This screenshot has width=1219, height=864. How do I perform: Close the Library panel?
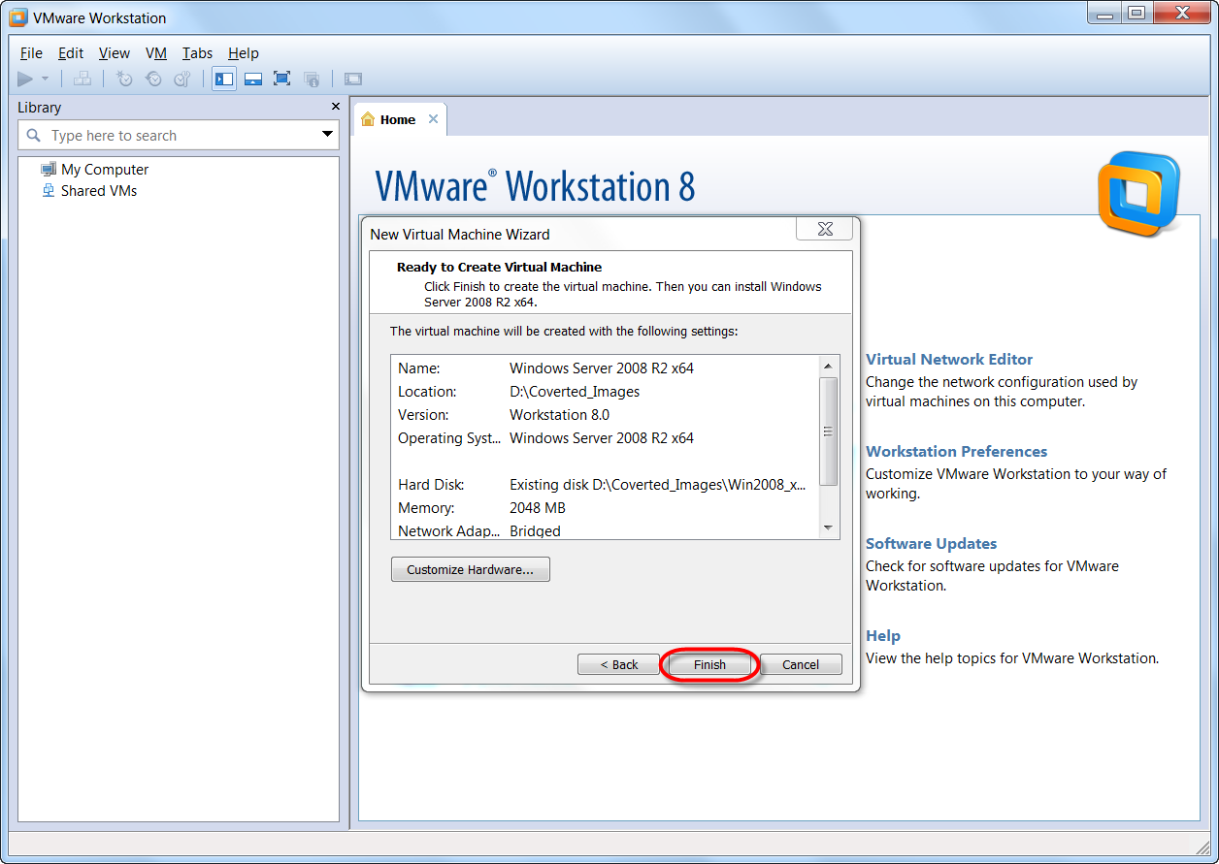click(336, 107)
